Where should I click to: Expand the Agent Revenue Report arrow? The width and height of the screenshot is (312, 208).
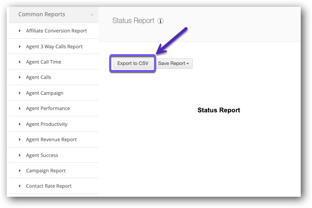click(x=19, y=139)
